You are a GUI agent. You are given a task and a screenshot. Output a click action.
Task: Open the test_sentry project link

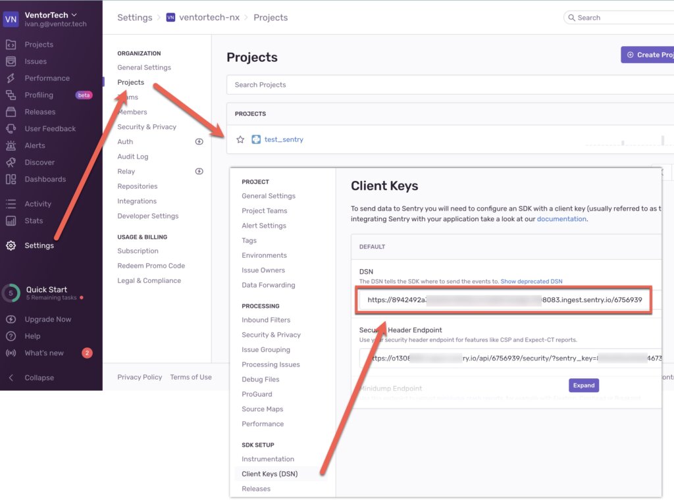[284, 139]
